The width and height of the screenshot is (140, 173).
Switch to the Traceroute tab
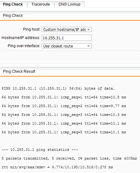(41, 4)
